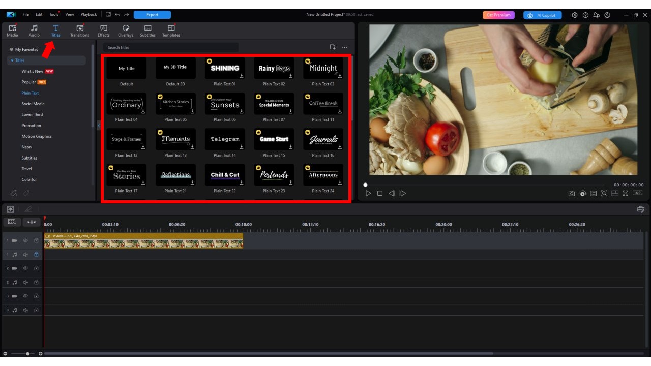Viewport: 651px width, 366px height.
Task: Open the preview quality playback settings icon
Action: pos(583,193)
